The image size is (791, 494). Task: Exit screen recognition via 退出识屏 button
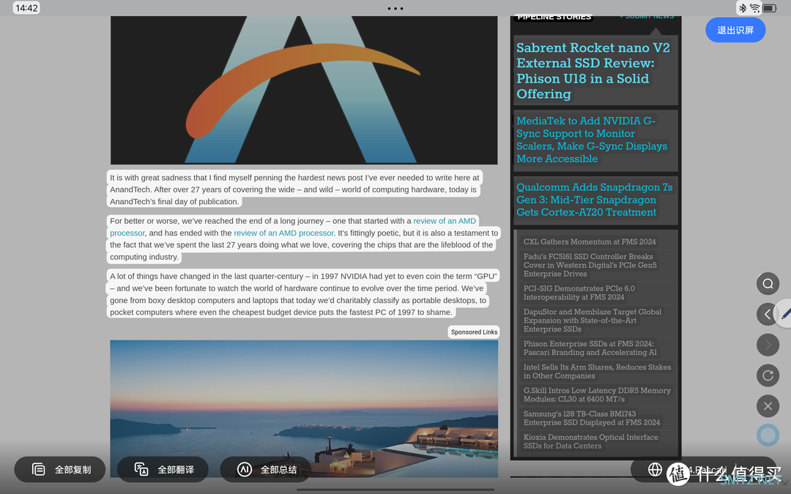click(x=735, y=30)
